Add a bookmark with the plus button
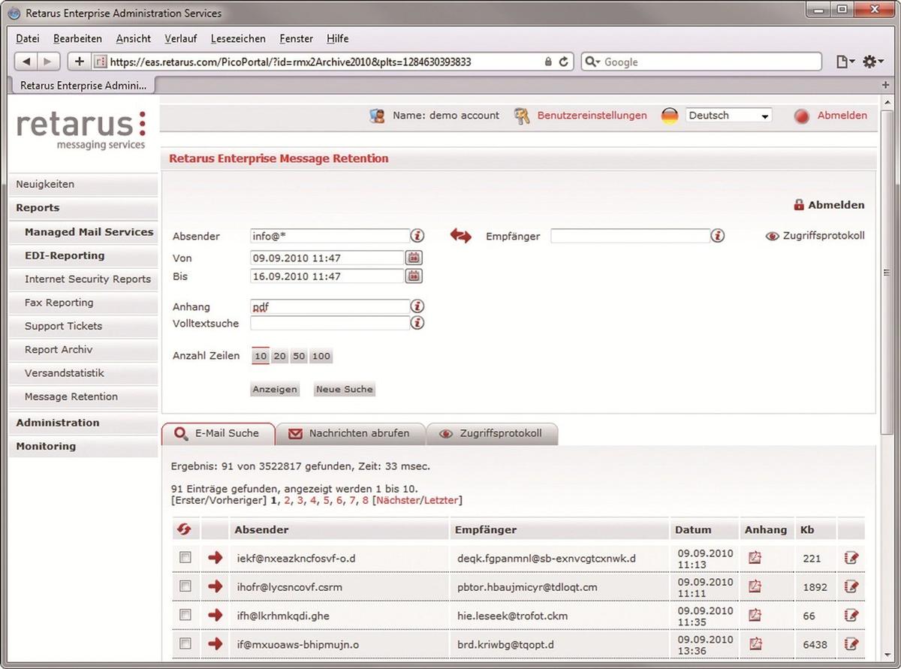The height and width of the screenshot is (669, 901). [x=80, y=62]
